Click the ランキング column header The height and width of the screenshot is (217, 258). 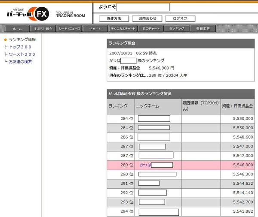(x=121, y=106)
